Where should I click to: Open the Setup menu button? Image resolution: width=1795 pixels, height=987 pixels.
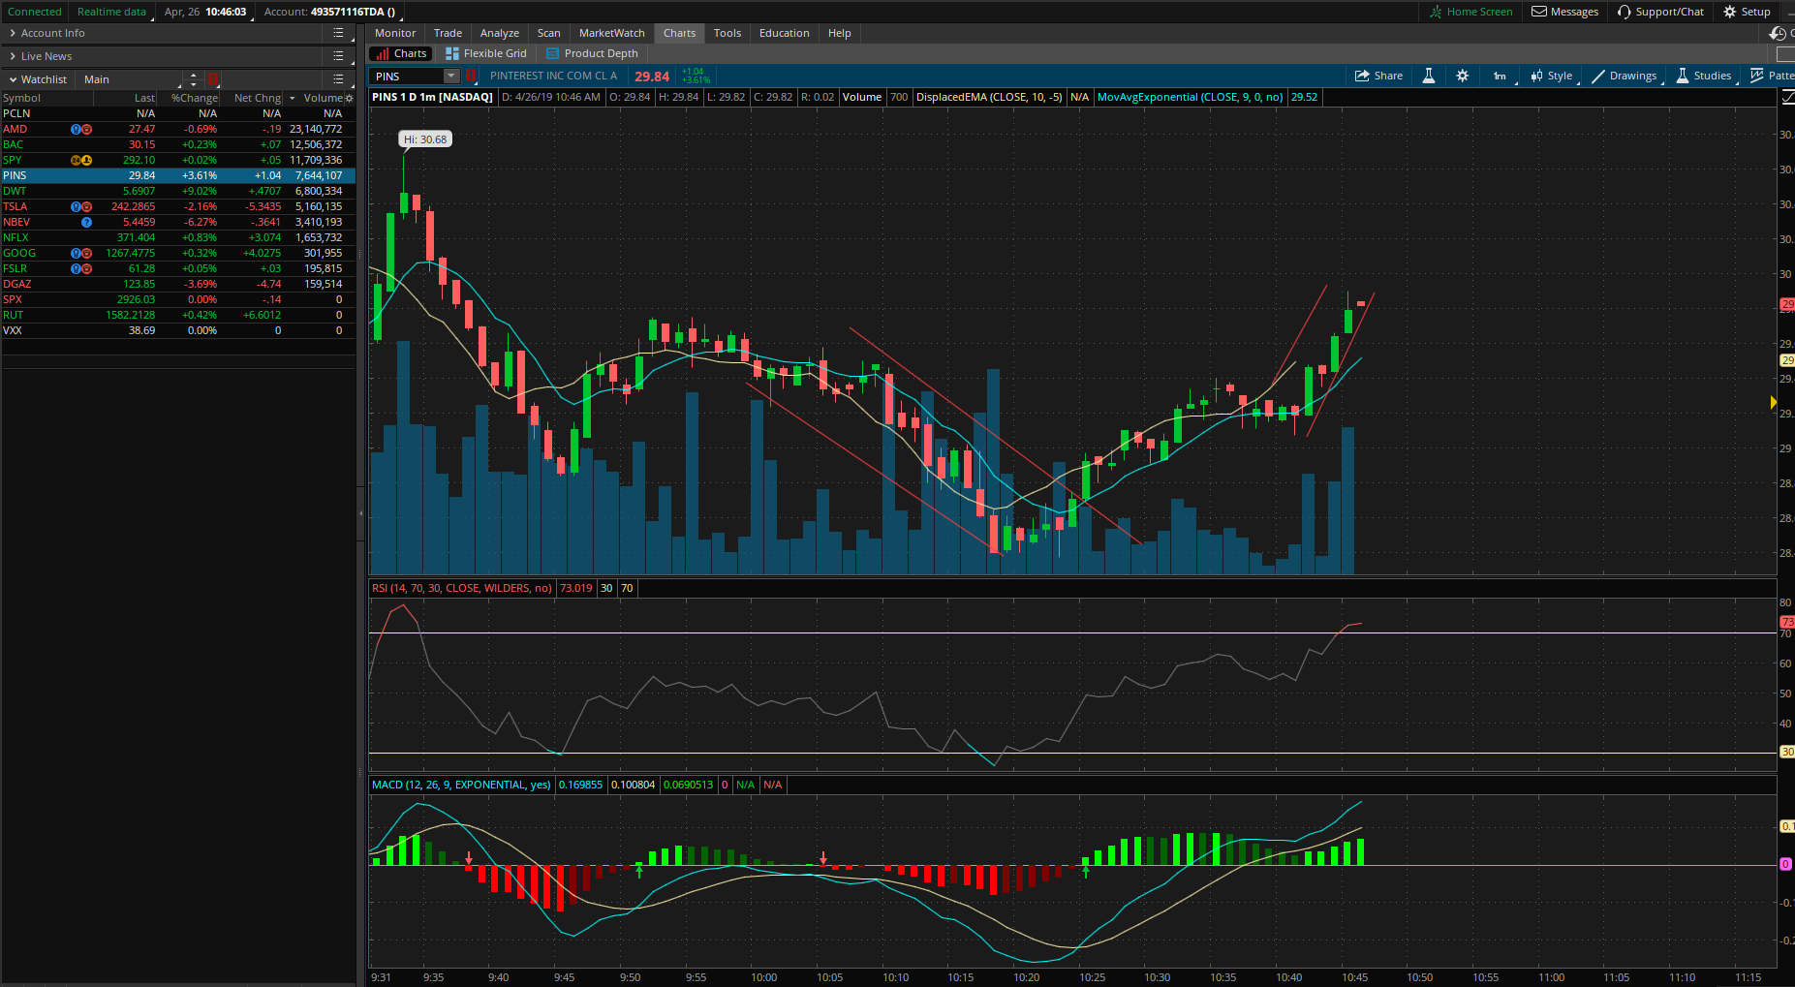(1747, 12)
